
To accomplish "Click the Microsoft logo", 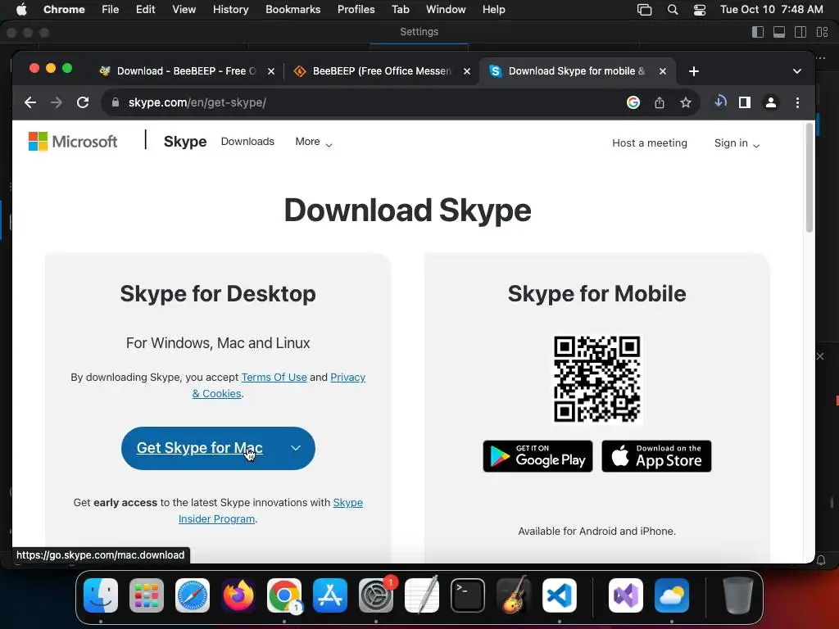I will (x=73, y=141).
